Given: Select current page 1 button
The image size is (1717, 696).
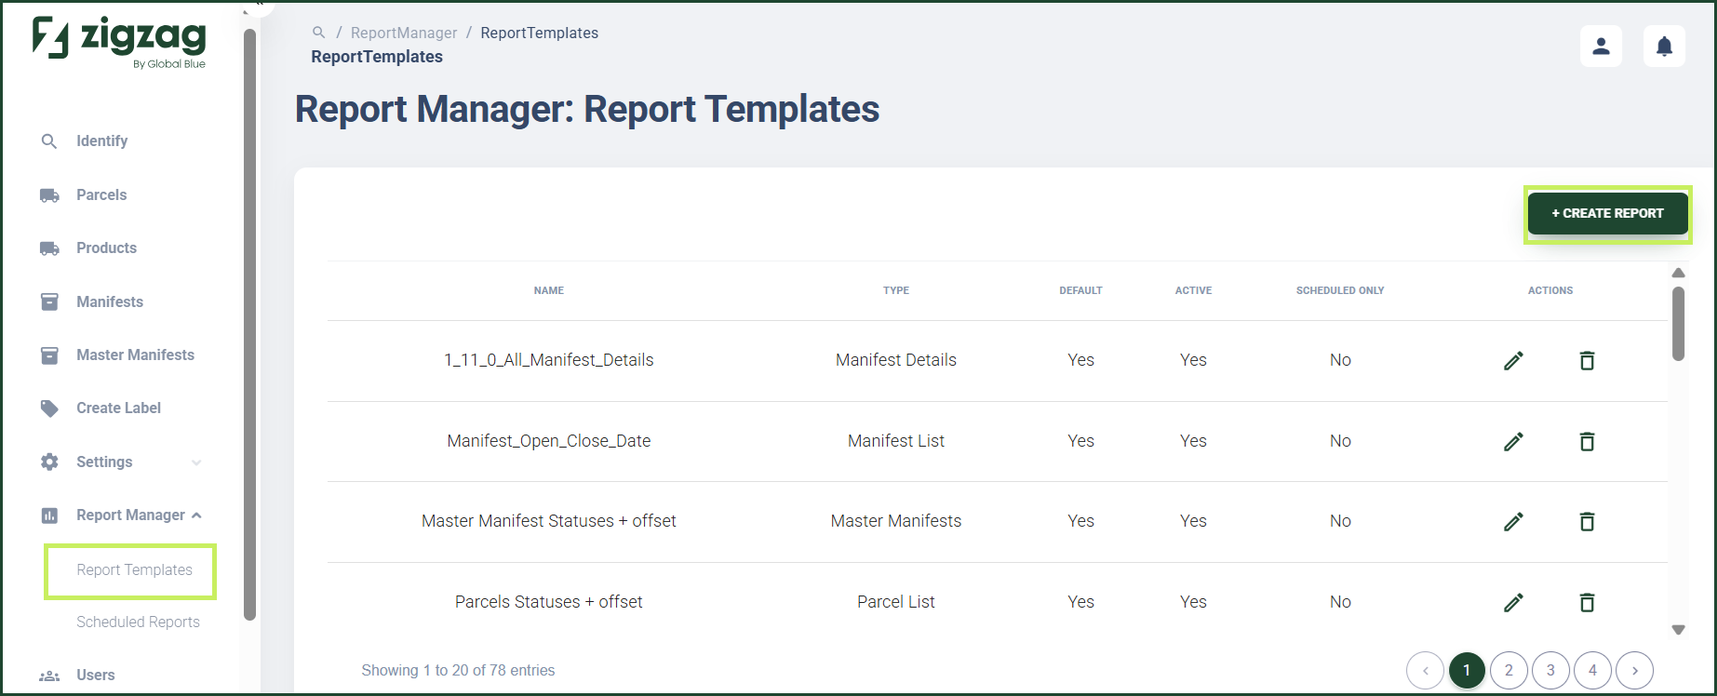Looking at the screenshot, I should click(1467, 670).
